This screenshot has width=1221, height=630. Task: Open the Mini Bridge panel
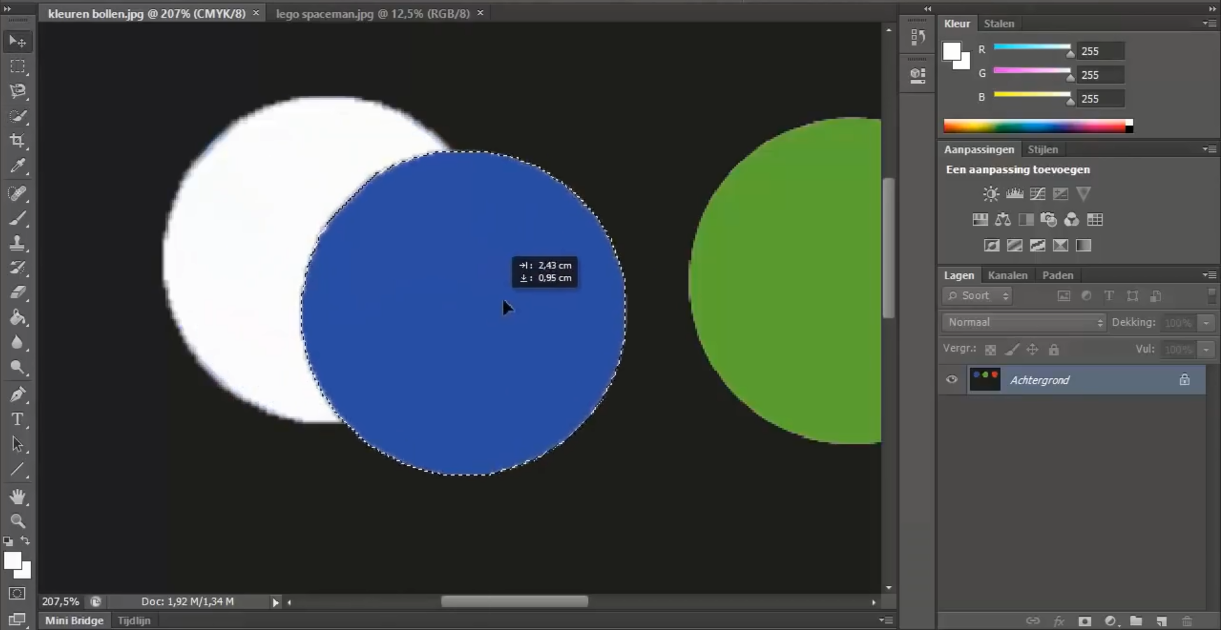click(x=74, y=620)
